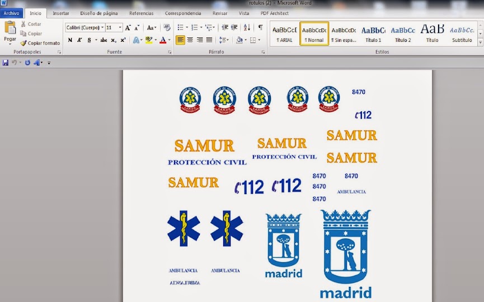The width and height of the screenshot is (484, 302).
Task: Insert numbered list
Action: (195, 28)
